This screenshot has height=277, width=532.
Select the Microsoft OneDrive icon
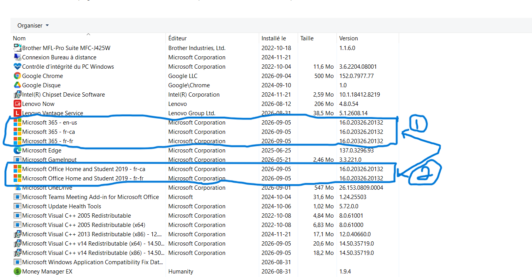pyautogui.click(x=17, y=188)
